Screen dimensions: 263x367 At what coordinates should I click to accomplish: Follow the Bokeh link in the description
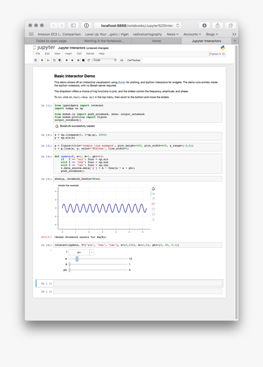pos(122,82)
